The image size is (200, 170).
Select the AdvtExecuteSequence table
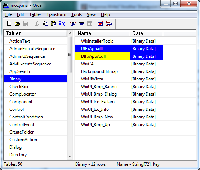coord(35,64)
